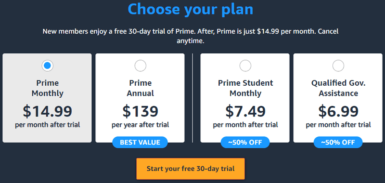The height and width of the screenshot is (183, 385).
Task: Choose the Prime Annual radio button
Action: coord(141,65)
